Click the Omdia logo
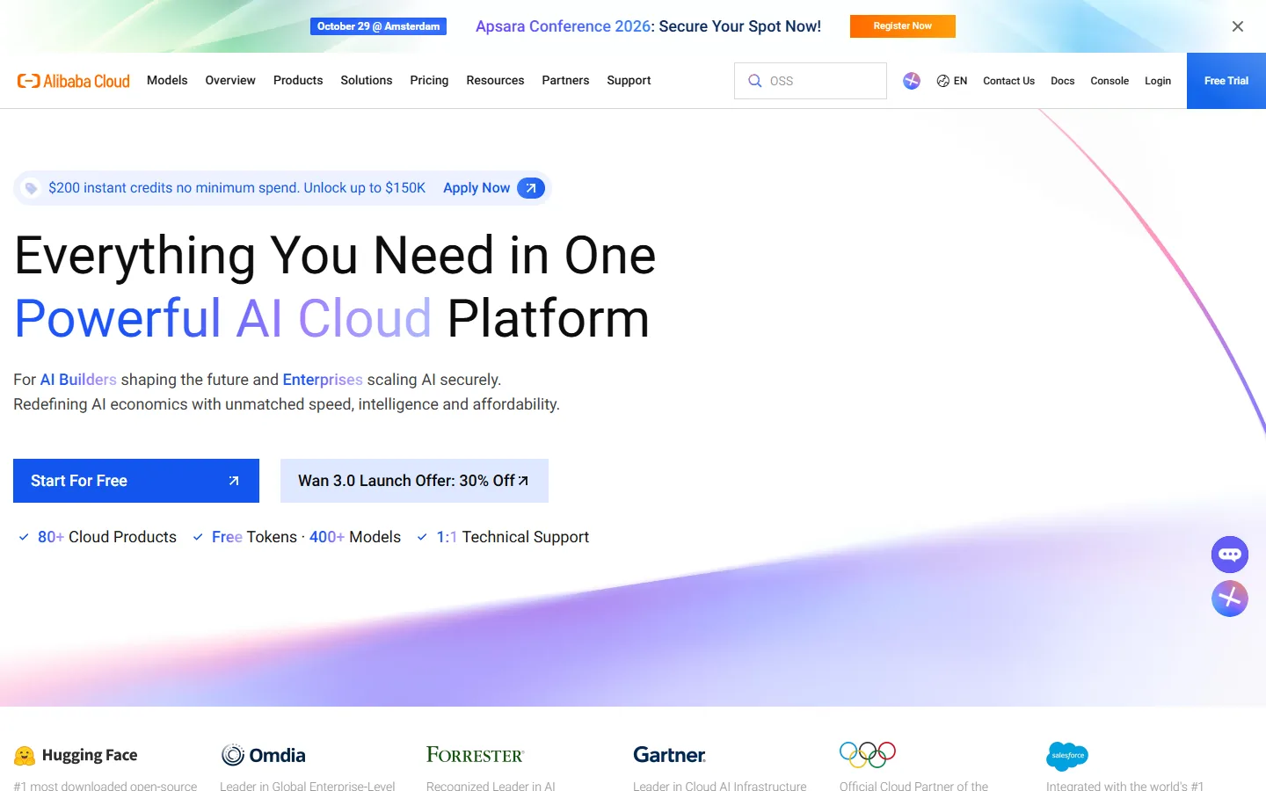This screenshot has width=1266, height=791. pos(264,755)
